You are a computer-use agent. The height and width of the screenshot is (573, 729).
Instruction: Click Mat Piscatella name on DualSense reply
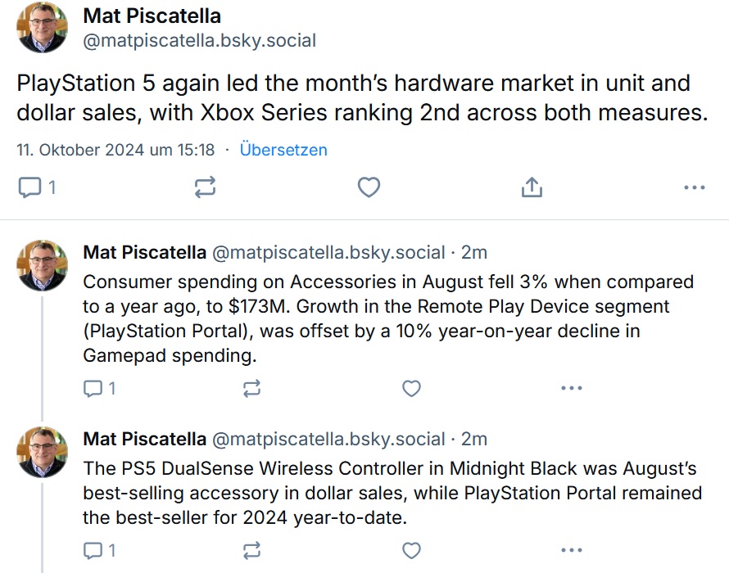pos(145,439)
